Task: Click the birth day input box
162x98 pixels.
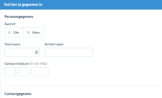Action: pos(10,72)
